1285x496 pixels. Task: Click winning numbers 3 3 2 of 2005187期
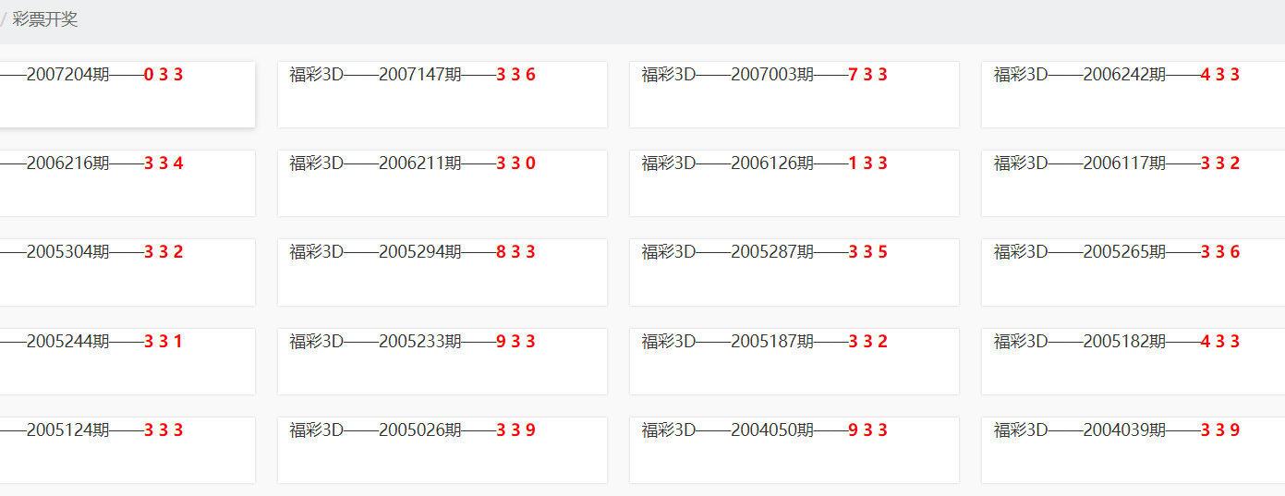868,342
